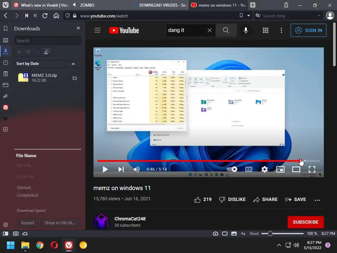
Task: Open the search engine selector icon
Action: 258,16
